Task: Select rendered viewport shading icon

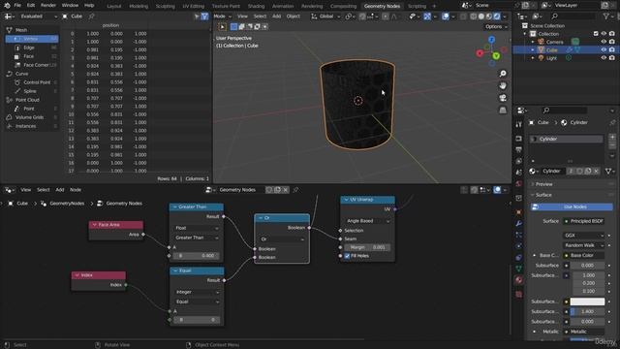Action: tap(497, 16)
